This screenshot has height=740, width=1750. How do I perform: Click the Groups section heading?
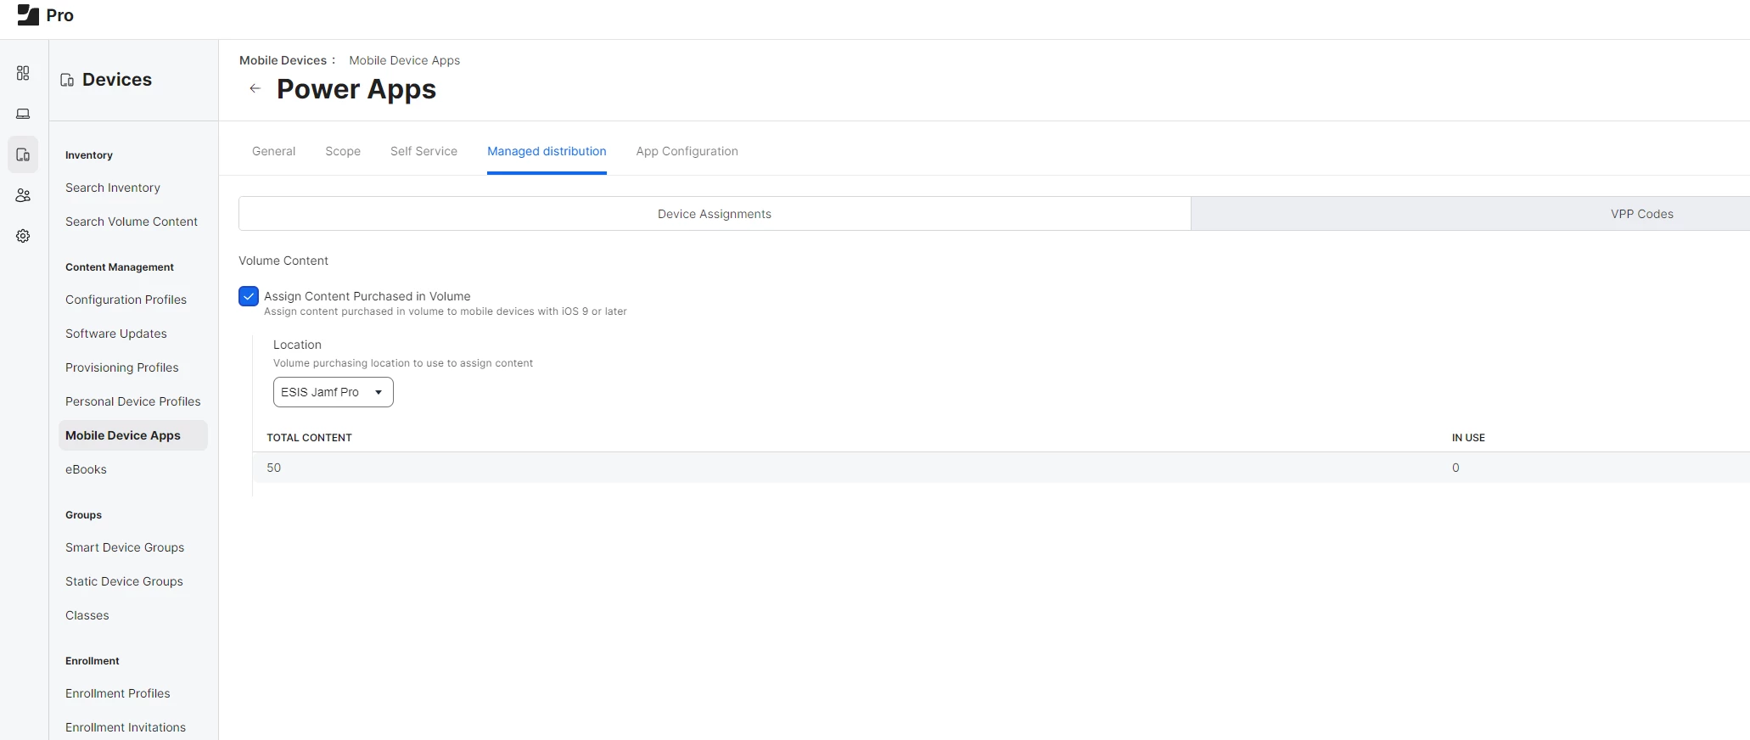83,515
